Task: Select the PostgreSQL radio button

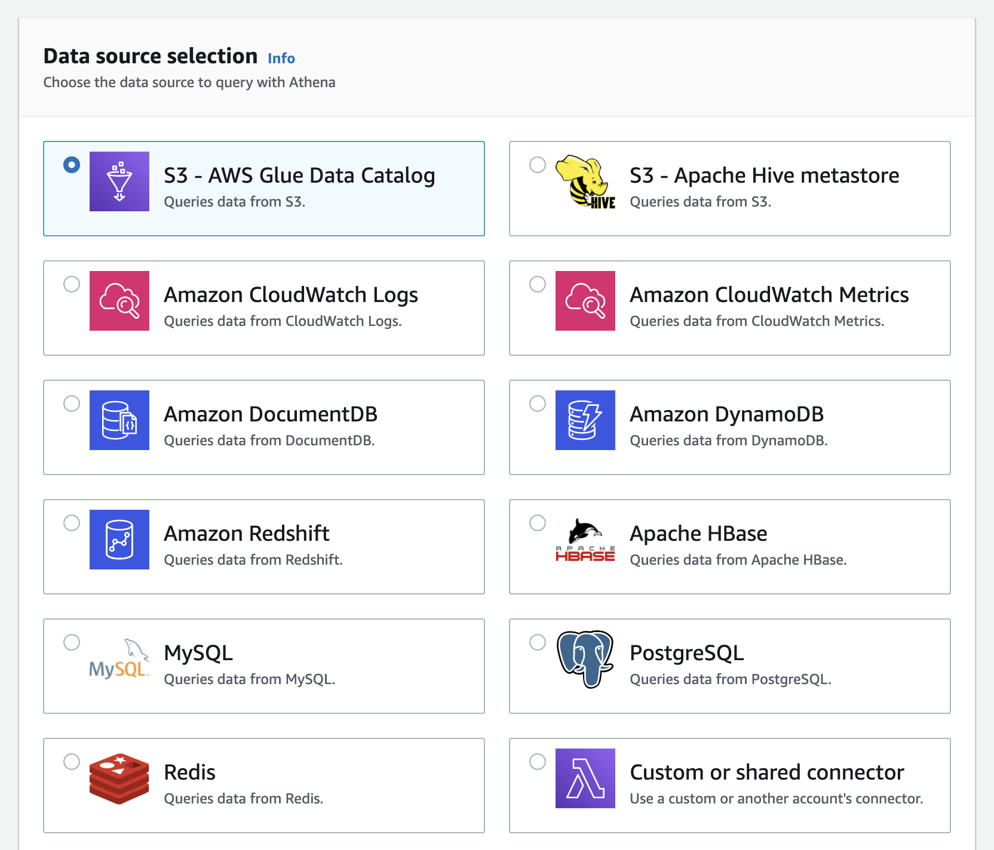Action: (x=538, y=642)
